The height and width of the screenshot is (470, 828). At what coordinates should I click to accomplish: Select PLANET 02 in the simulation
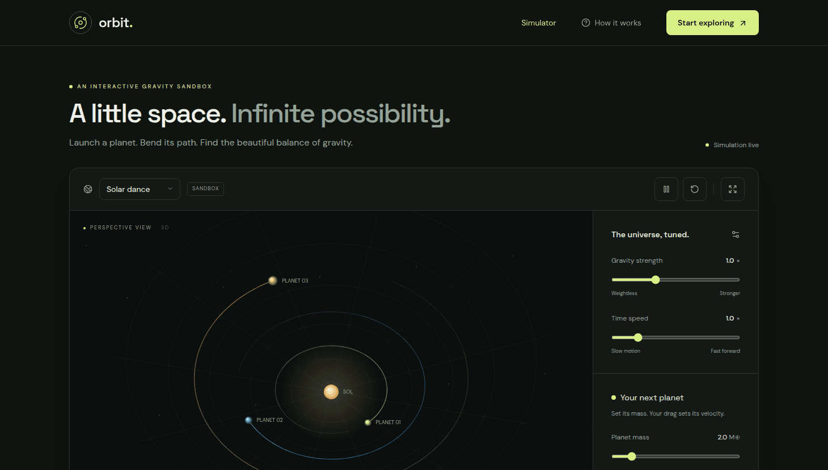(x=248, y=420)
